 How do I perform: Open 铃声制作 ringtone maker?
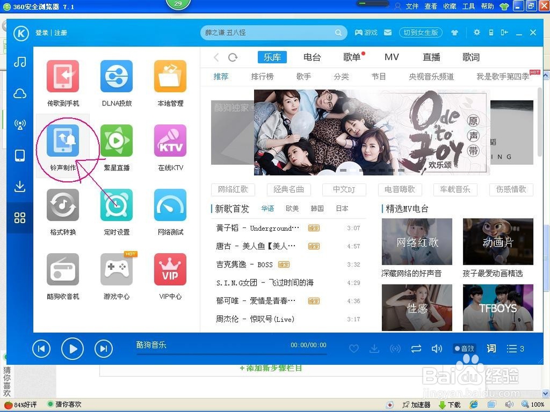tap(63, 141)
